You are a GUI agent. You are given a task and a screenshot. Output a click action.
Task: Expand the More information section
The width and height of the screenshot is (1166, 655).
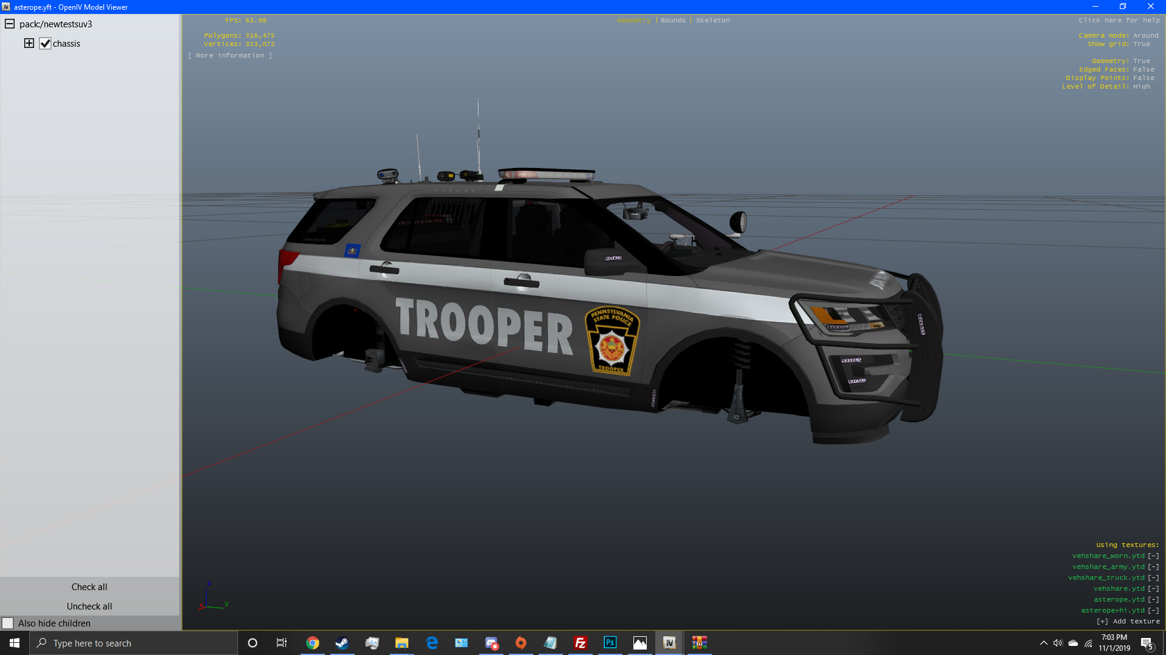[x=230, y=55]
